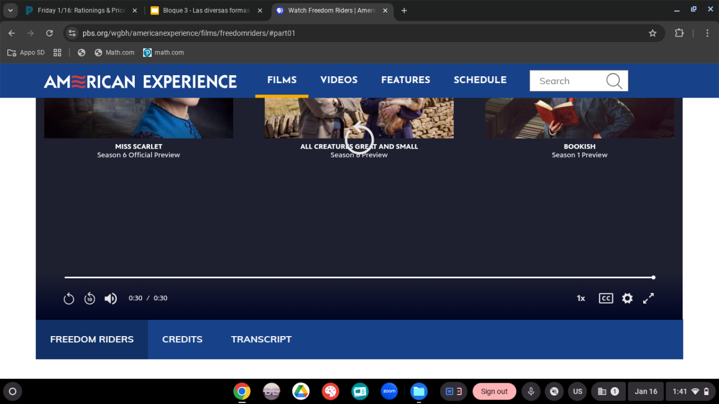This screenshot has width=719, height=404.
Task: Rewind the video 10 seconds
Action: click(90, 299)
